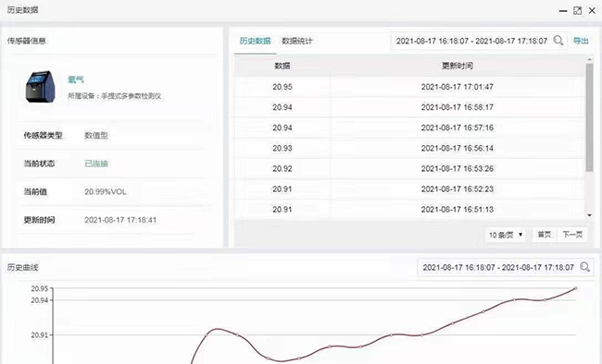Click the 氧气 sensor name link

click(x=76, y=79)
